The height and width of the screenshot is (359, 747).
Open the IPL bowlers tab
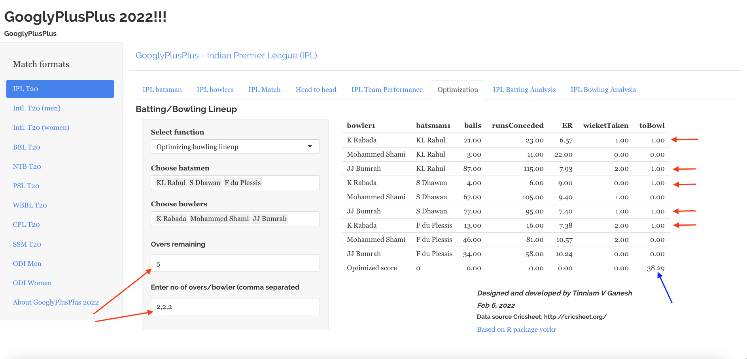[x=215, y=90]
